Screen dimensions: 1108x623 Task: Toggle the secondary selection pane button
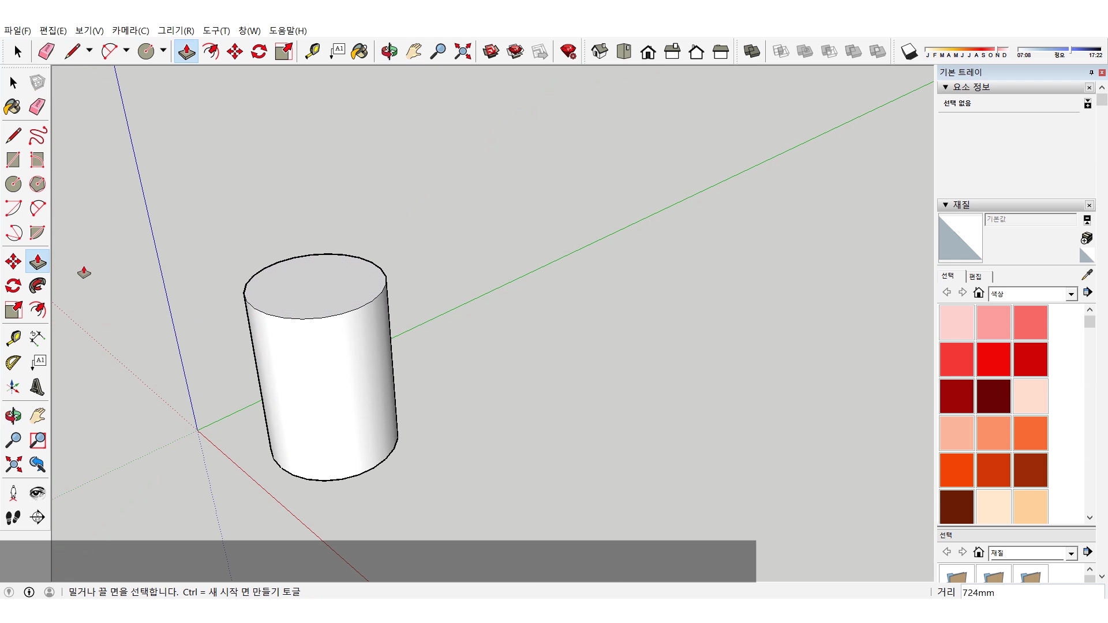pyautogui.click(x=1087, y=220)
